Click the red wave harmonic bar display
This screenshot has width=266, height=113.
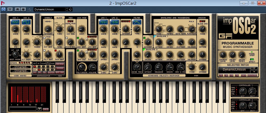click(x=28, y=95)
